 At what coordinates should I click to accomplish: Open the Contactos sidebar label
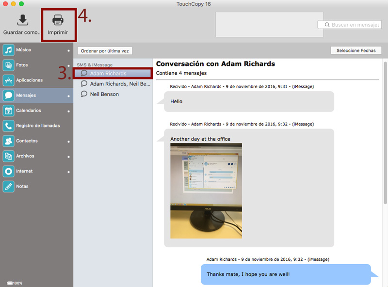[x=27, y=141]
